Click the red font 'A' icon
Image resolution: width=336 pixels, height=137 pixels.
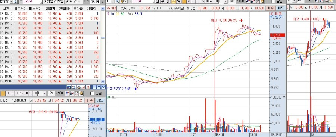[83, 87]
